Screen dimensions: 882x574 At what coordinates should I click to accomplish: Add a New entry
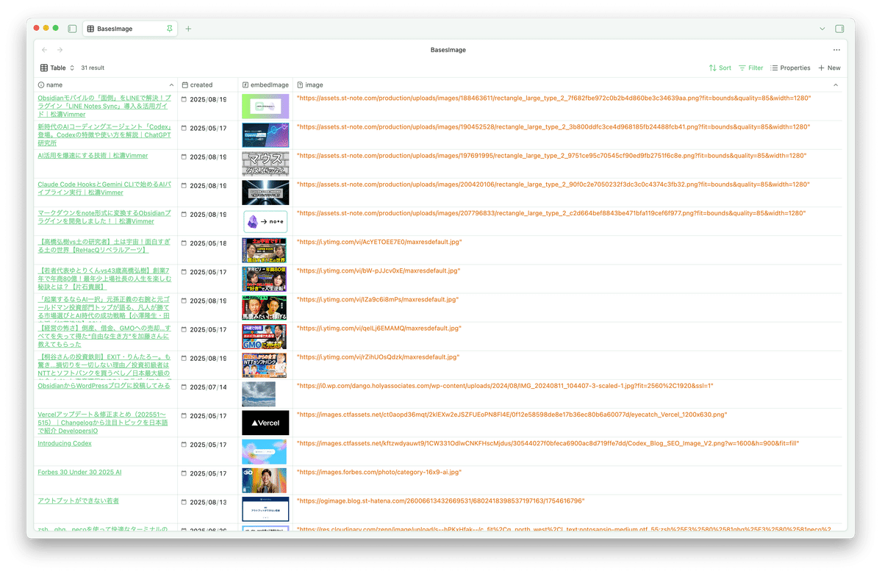click(x=829, y=68)
